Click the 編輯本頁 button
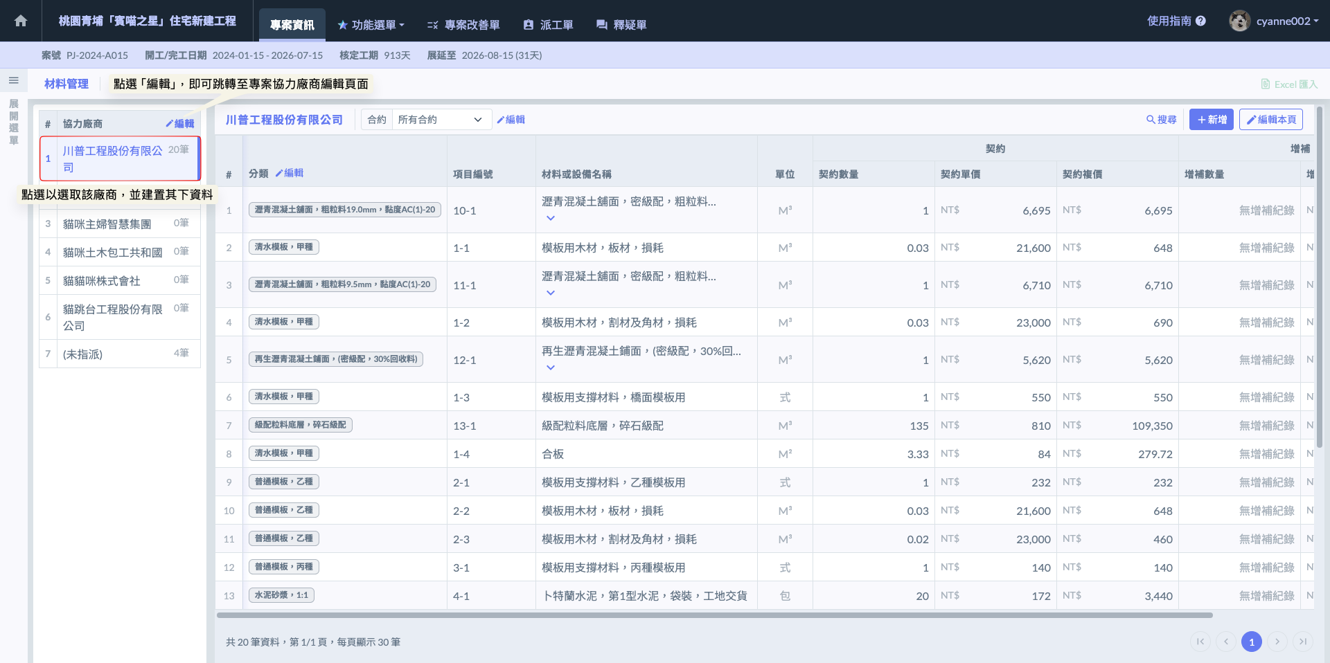1330x663 pixels. [1270, 120]
